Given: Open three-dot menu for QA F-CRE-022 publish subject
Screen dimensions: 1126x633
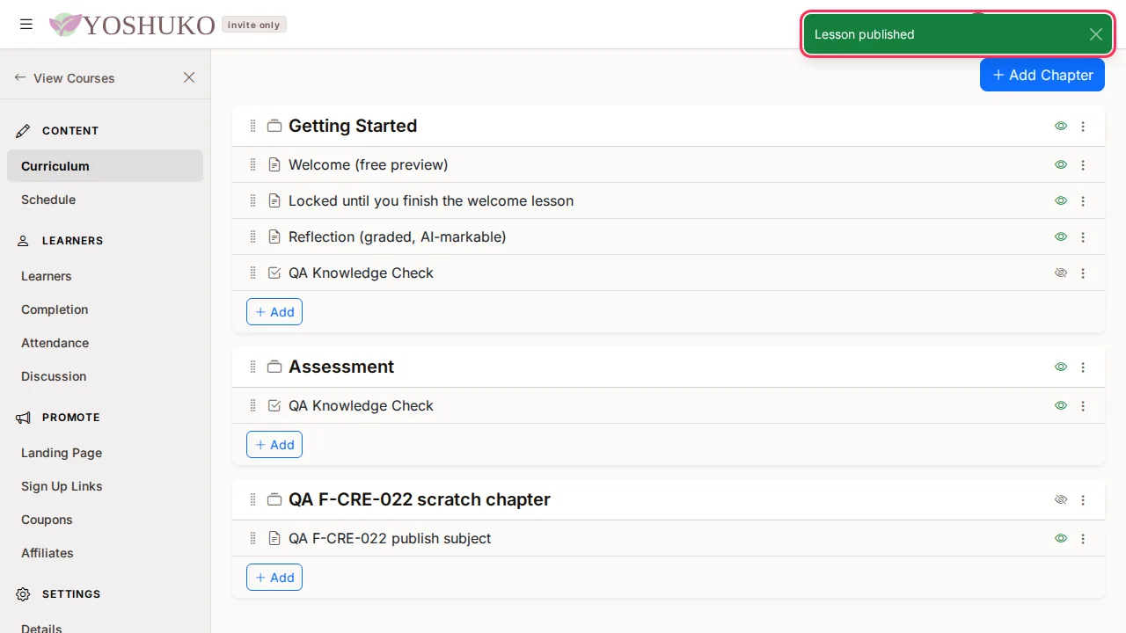Looking at the screenshot, I should click(1083, 538).
